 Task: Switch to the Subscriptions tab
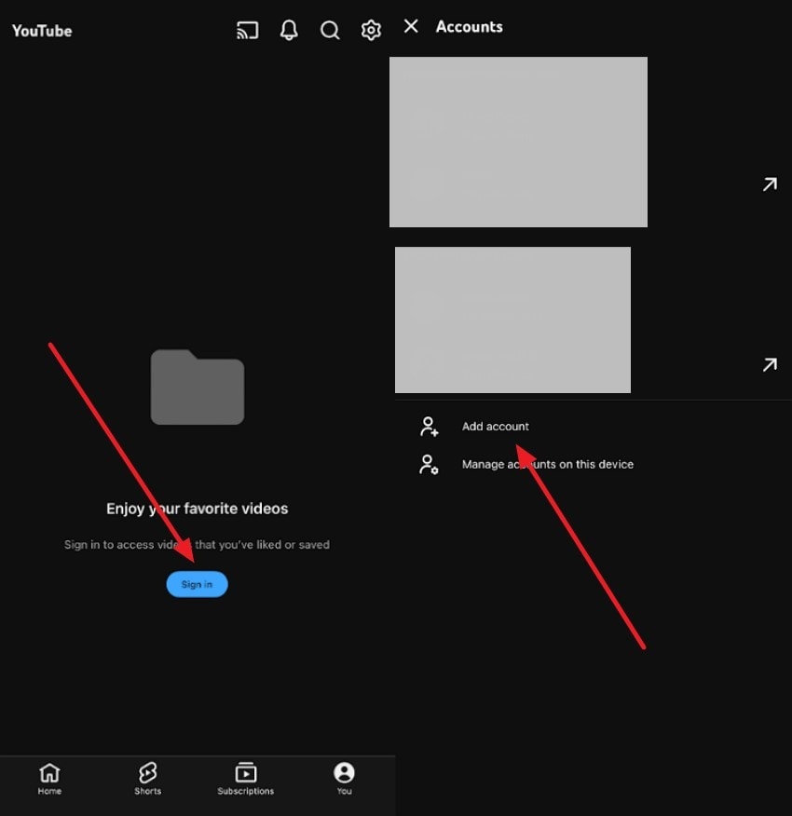[x=245, y=779]
